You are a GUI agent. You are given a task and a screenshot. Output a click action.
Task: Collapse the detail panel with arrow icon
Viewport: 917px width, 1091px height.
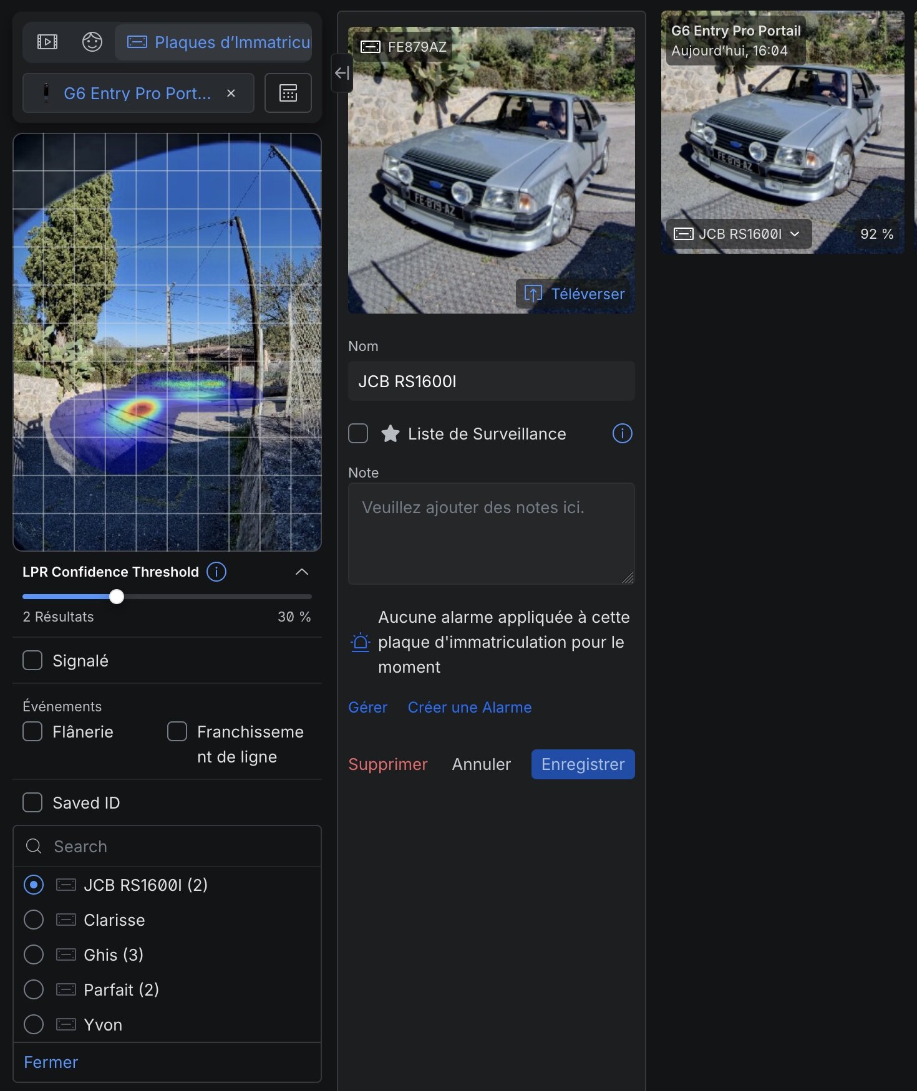342,73
